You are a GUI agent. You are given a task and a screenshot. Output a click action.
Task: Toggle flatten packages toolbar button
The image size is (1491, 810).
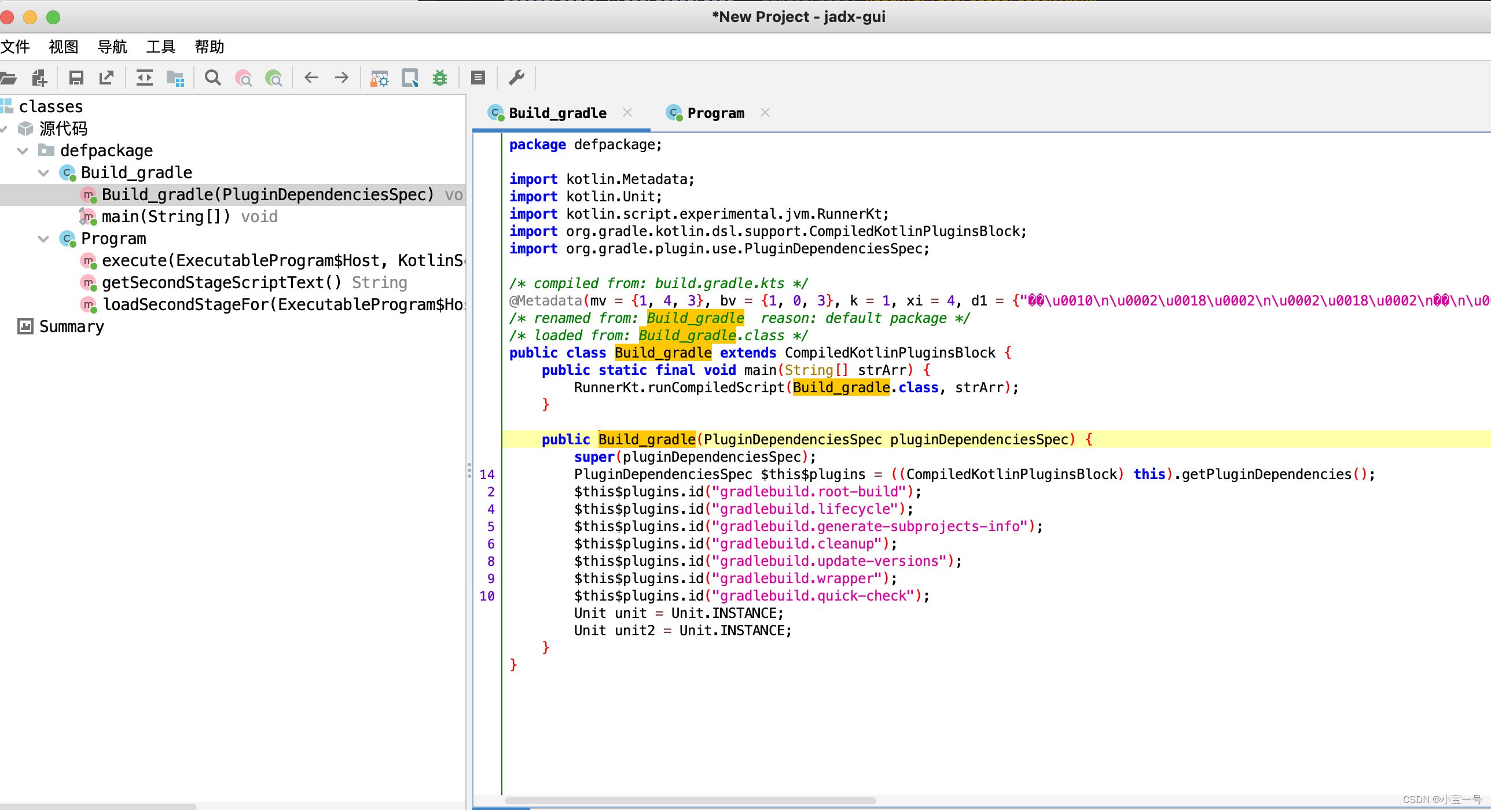click(x=175, y=78)
